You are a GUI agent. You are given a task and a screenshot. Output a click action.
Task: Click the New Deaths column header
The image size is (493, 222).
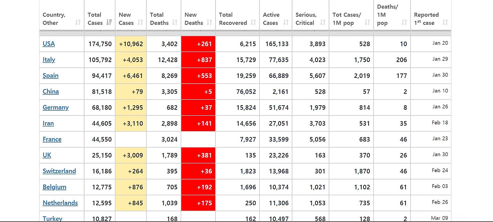click(x=198, y=15)
